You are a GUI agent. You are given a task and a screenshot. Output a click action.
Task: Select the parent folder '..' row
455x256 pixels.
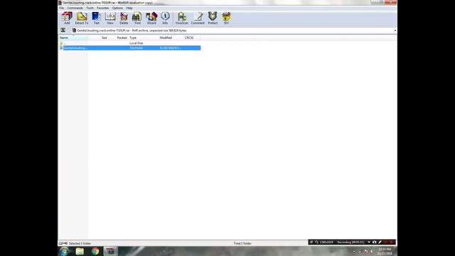tap(129, 43)
